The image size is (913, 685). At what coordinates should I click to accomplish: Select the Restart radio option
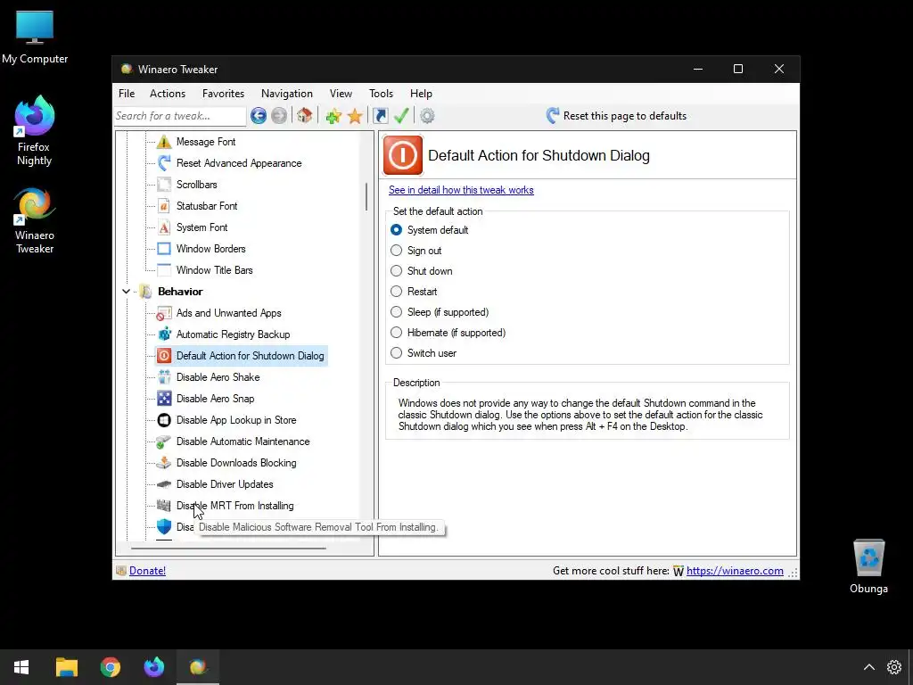coord(397,292)
